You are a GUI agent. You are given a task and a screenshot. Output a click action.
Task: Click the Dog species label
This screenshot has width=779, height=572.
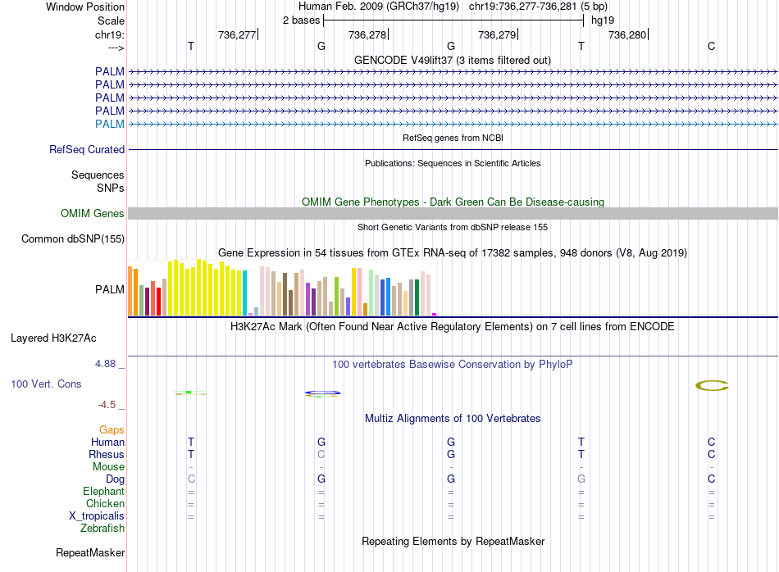115,479
